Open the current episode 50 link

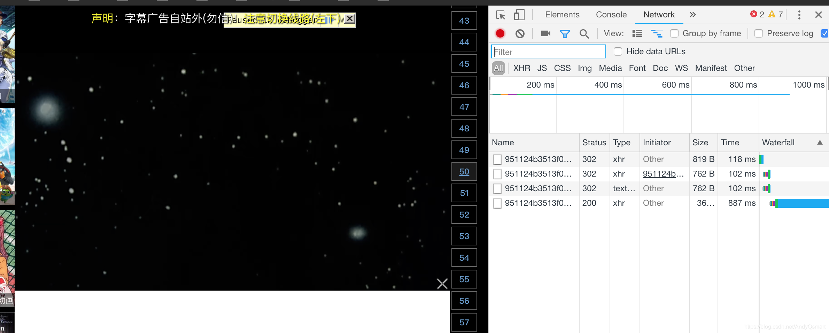[464, 172]
